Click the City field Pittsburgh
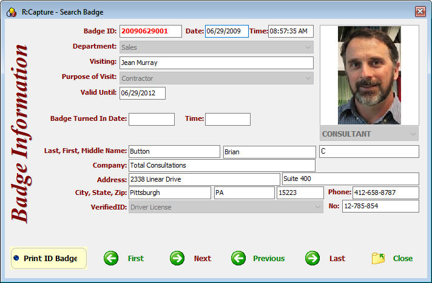The width and height of the screenshot is (432, 283). [170, 193]
